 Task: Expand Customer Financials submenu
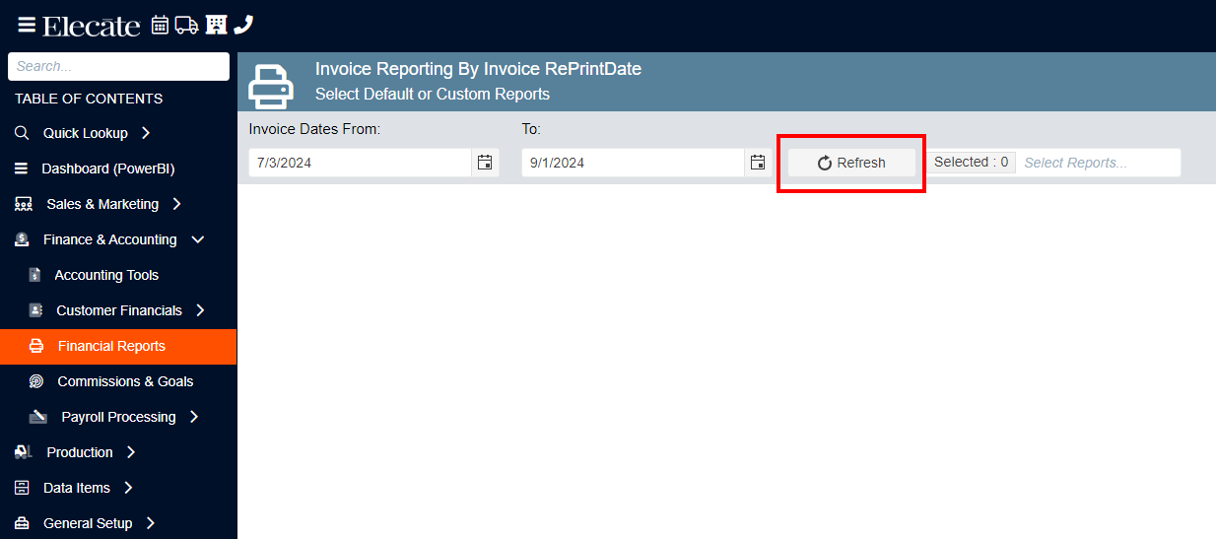pos(200,310)
